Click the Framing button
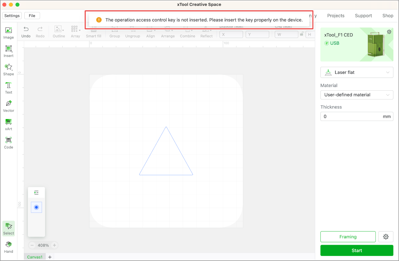The height and width of the screenshot is (261, 399). [348, 237]
